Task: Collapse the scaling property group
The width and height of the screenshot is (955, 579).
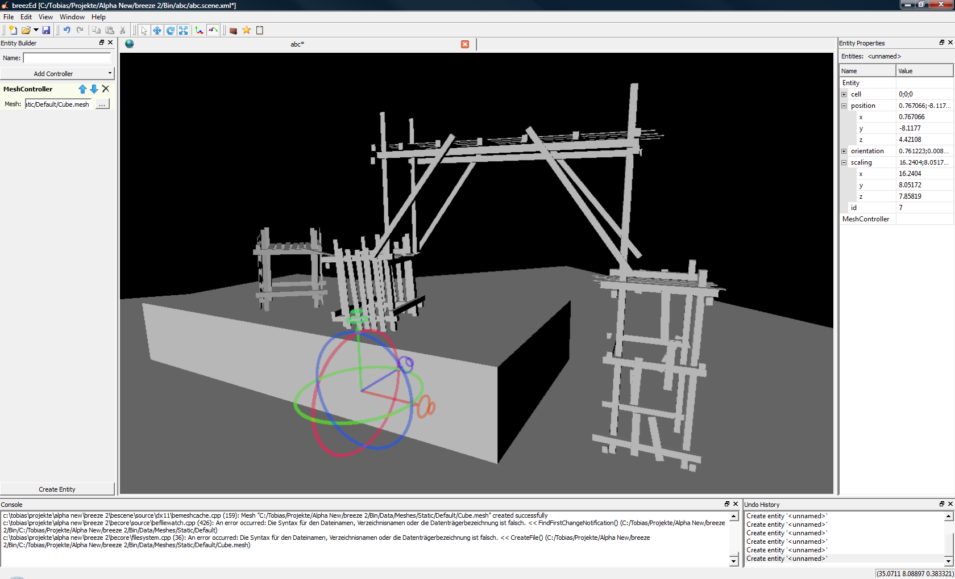Action: point(844,162)
